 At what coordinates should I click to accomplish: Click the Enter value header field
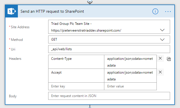(x=130, y=86)
